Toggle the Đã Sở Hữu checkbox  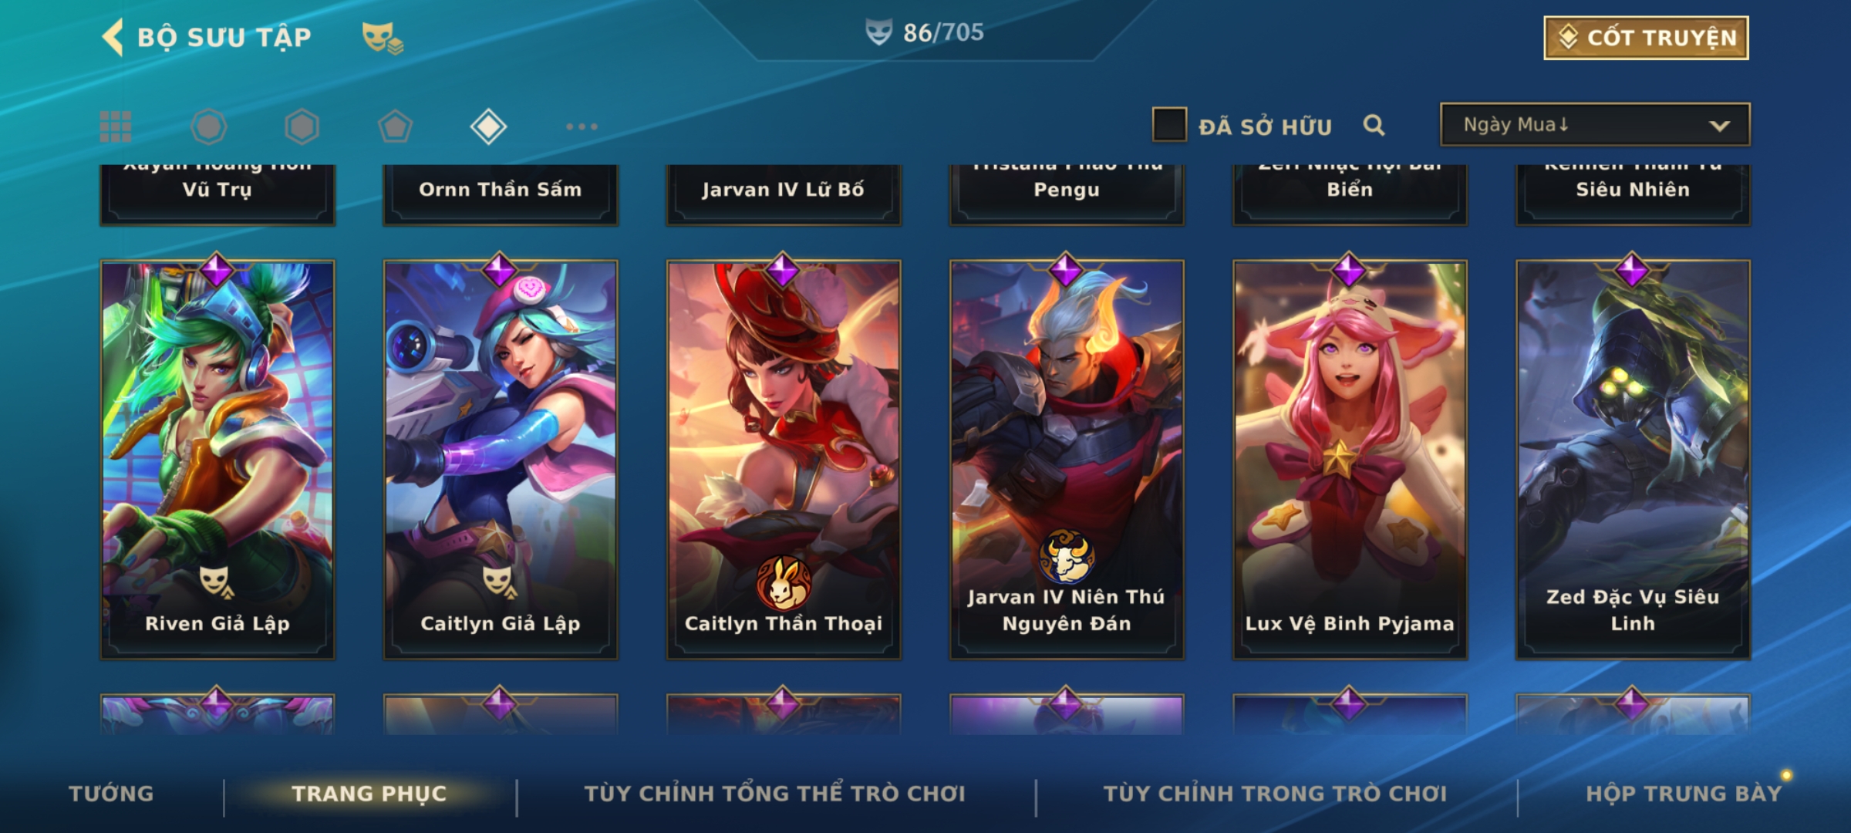(x=1169, y=125)
